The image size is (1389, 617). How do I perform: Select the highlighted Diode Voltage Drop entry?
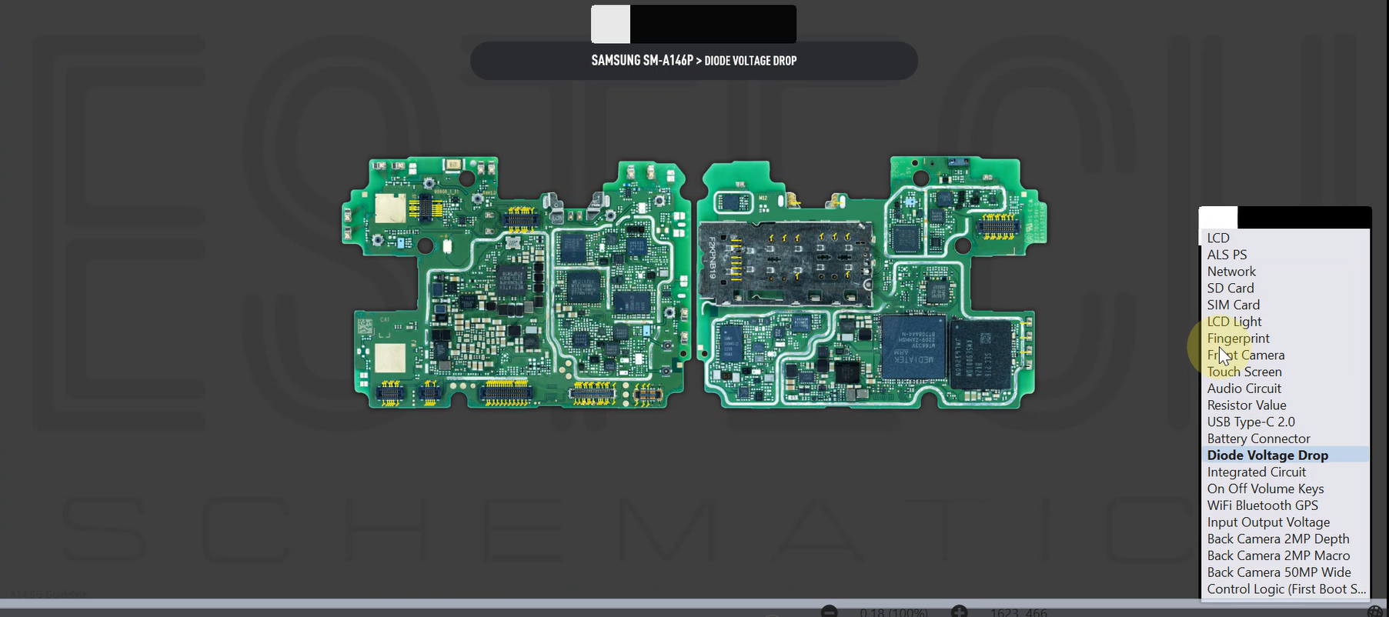[1284, 455]
